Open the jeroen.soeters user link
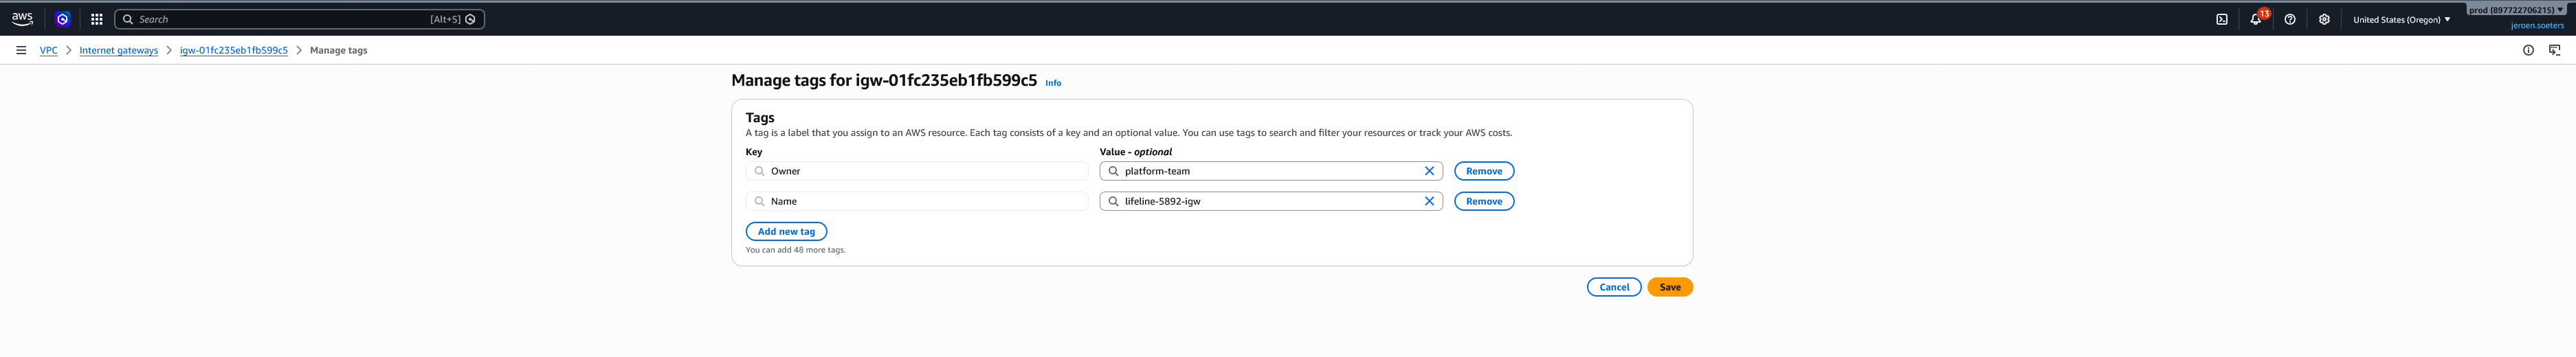The image size is (2576, 357). 2537,26
